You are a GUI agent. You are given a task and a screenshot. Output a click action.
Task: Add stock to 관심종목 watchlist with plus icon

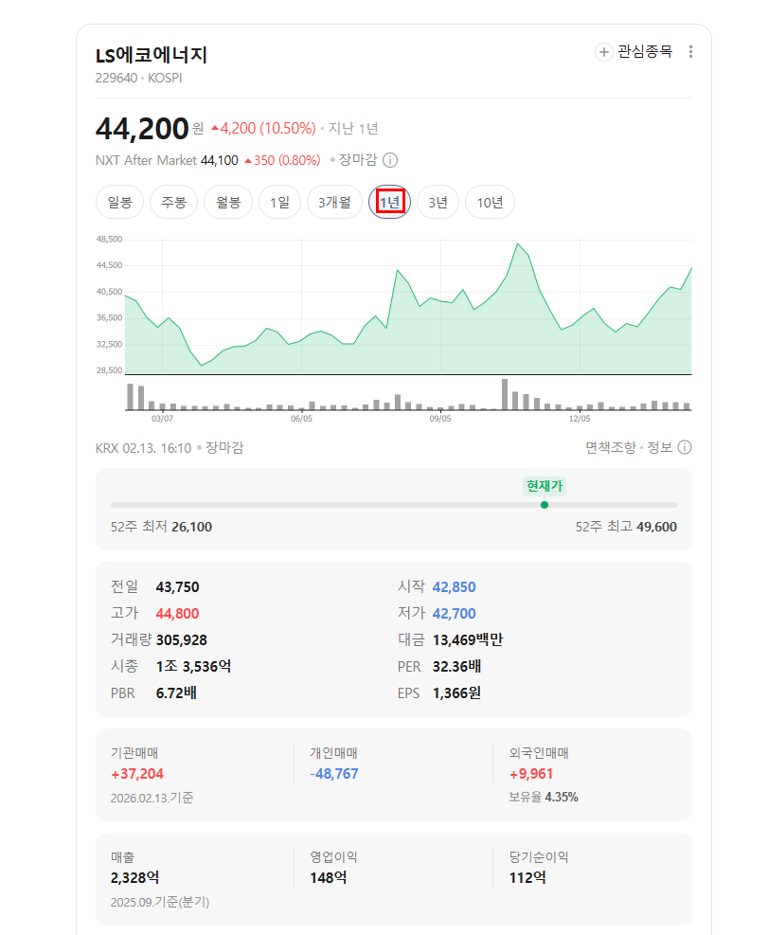pos(603,52)
